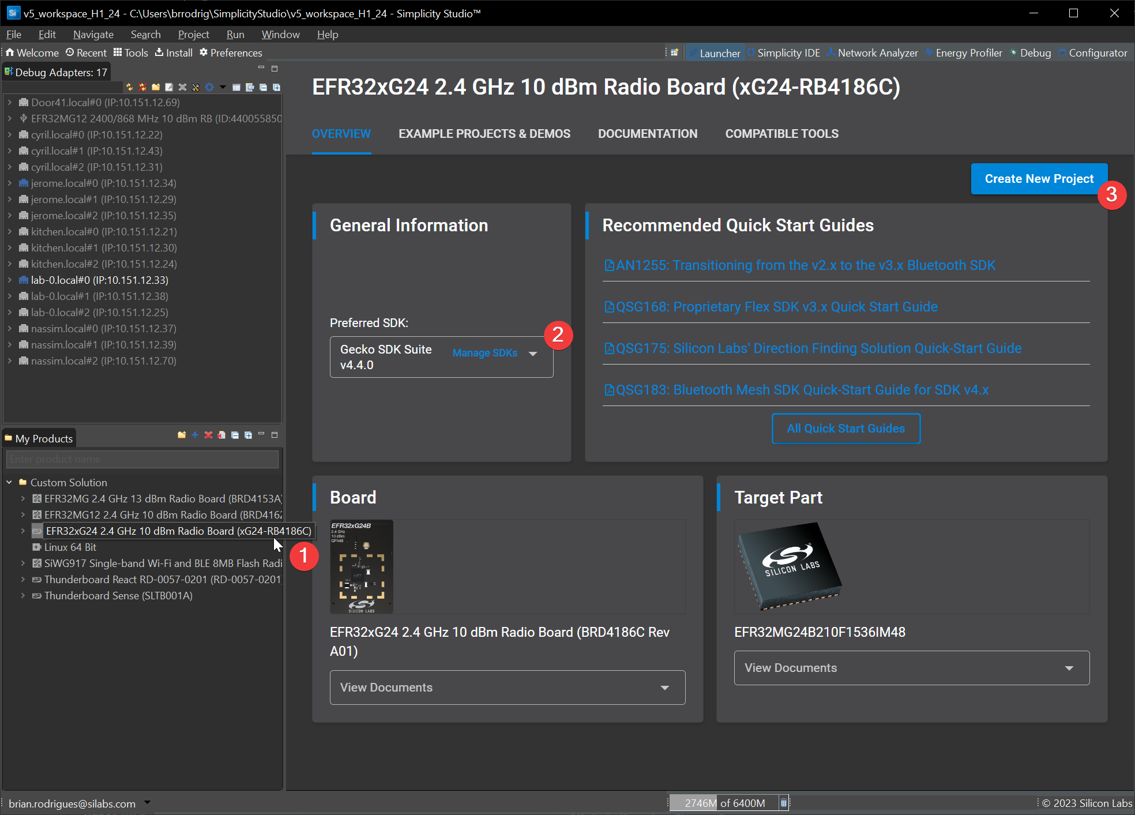The image size is (1135, 815).
Task: Minimize the Debug Adapters view
Action: click(x=261, y=68)
